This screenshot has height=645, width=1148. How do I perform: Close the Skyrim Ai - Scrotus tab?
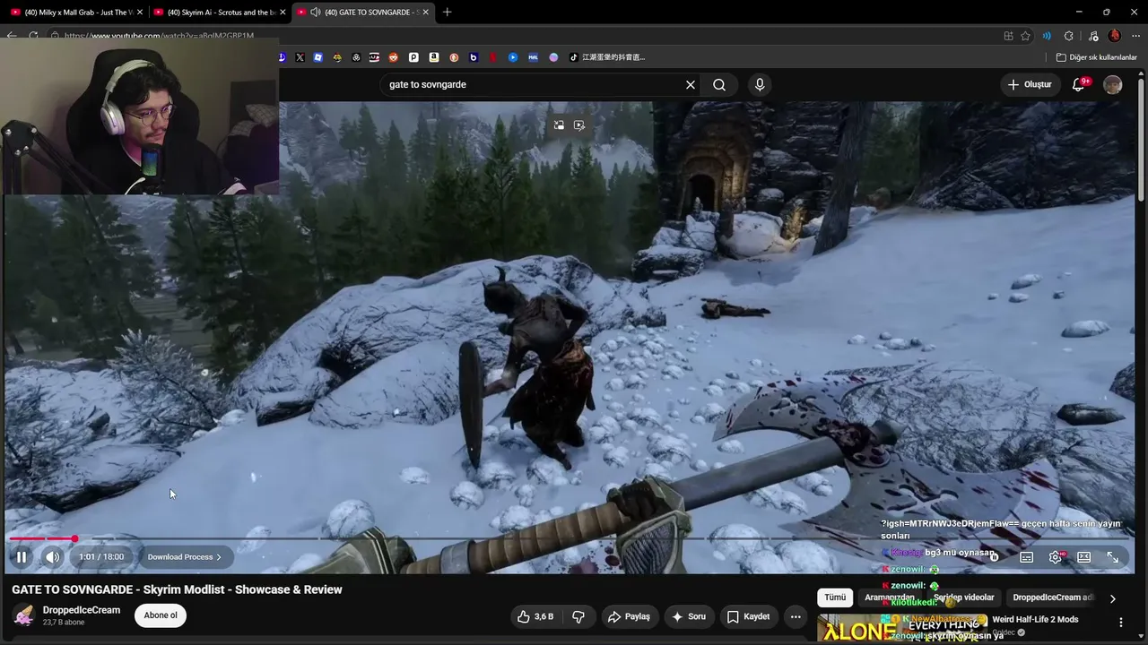283,13
